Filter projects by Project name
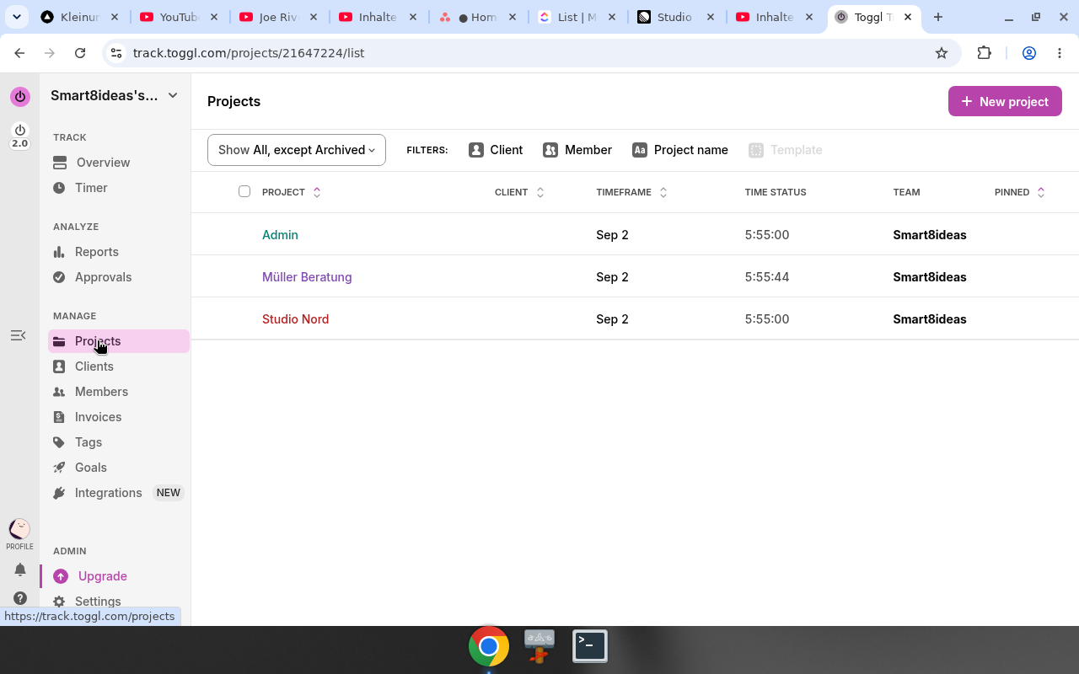The height and width of the screenshot is (674, 1079). 680,150
